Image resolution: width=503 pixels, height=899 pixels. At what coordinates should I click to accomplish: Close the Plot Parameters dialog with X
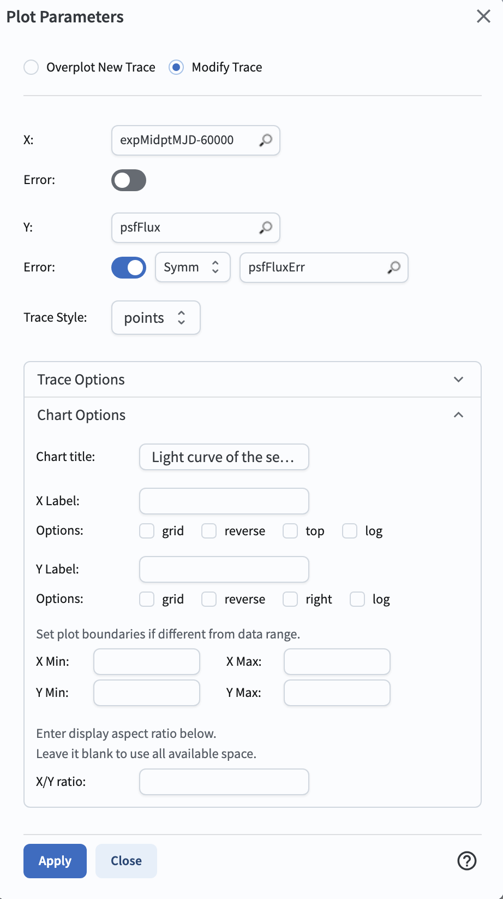click(x=483, y=16)
